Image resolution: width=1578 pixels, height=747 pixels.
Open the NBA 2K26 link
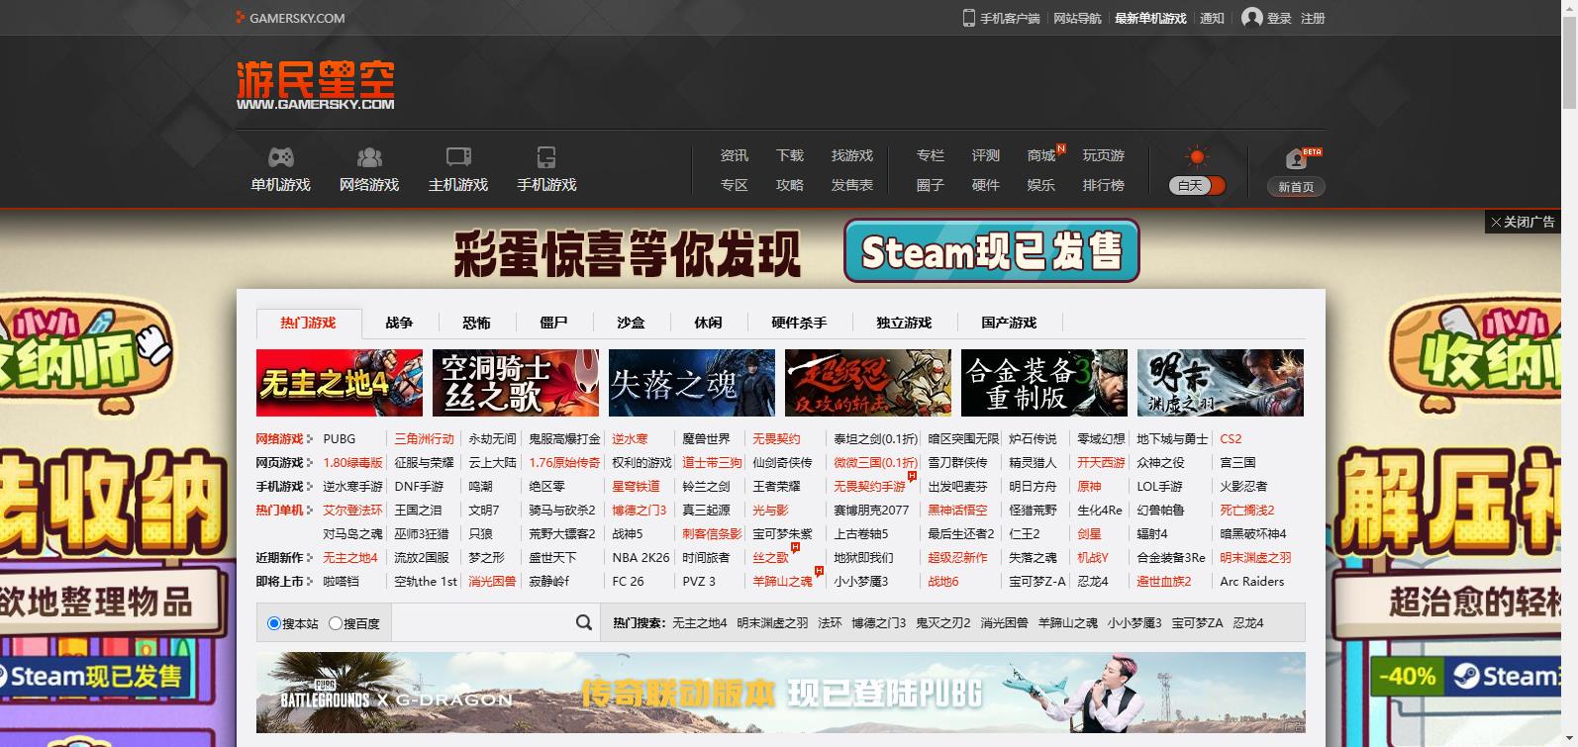[x=641, y=557]
